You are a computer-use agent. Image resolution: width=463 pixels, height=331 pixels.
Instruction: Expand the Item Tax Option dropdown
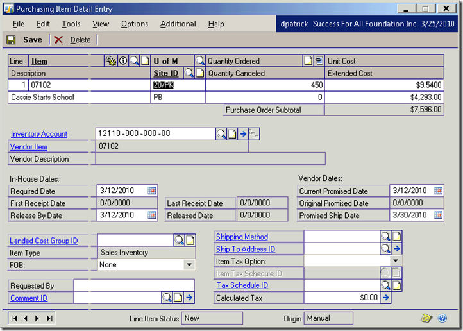[x=396, y=260]
